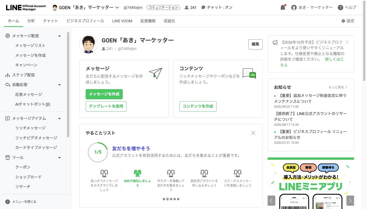Open the LINE VOOM tab

122,21
